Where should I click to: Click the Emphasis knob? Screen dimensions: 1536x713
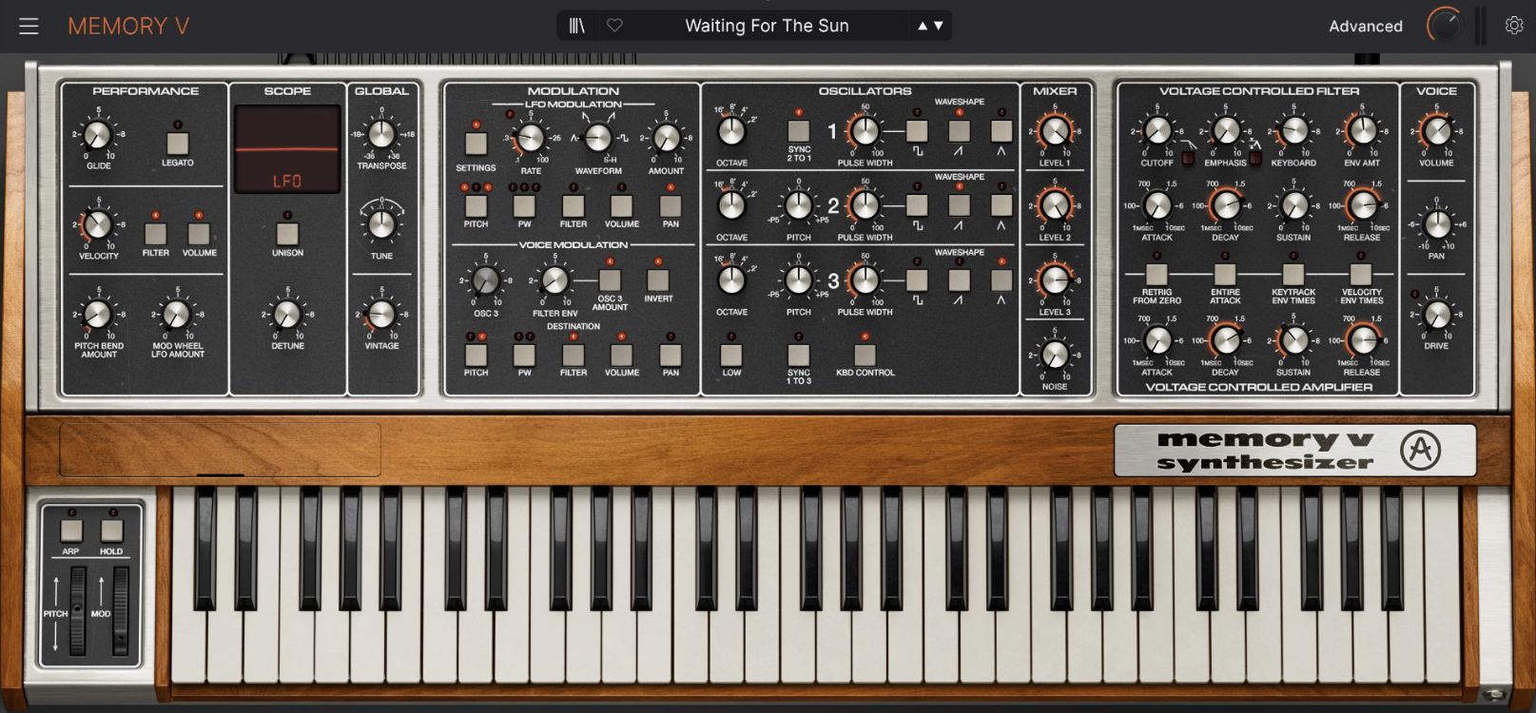(x=1226, y=131)
